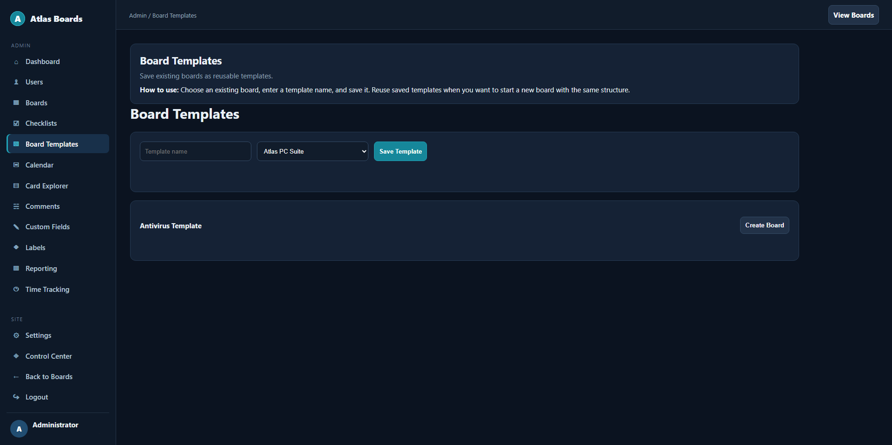Click Board Templates breadcrumb text
Image resolution: width=892 pixels, height=445 pixels.
click(x=174, y=16)
